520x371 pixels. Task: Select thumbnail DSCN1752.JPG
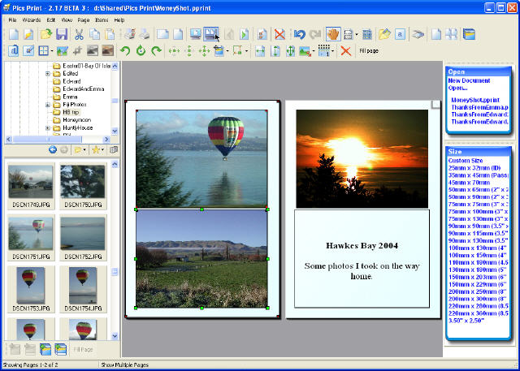(x=82, y=235)
